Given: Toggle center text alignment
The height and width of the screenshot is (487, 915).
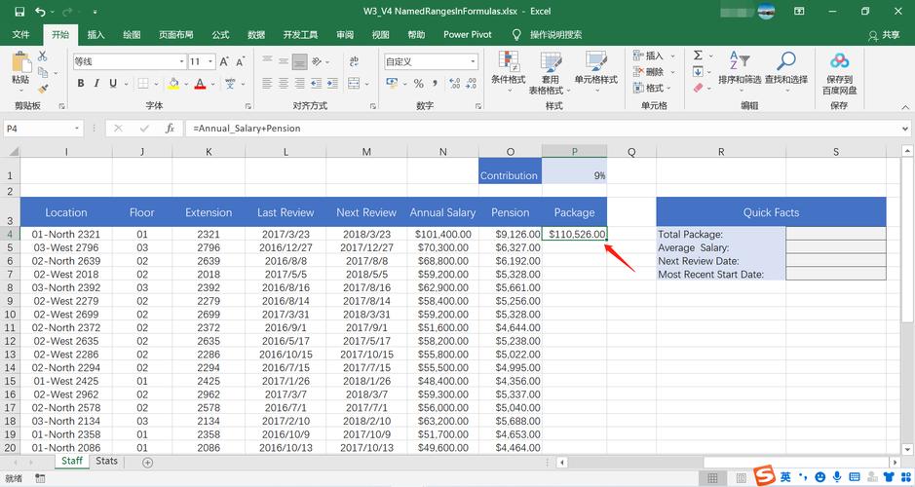Looking at the screenshot, I should coord(284,84).
